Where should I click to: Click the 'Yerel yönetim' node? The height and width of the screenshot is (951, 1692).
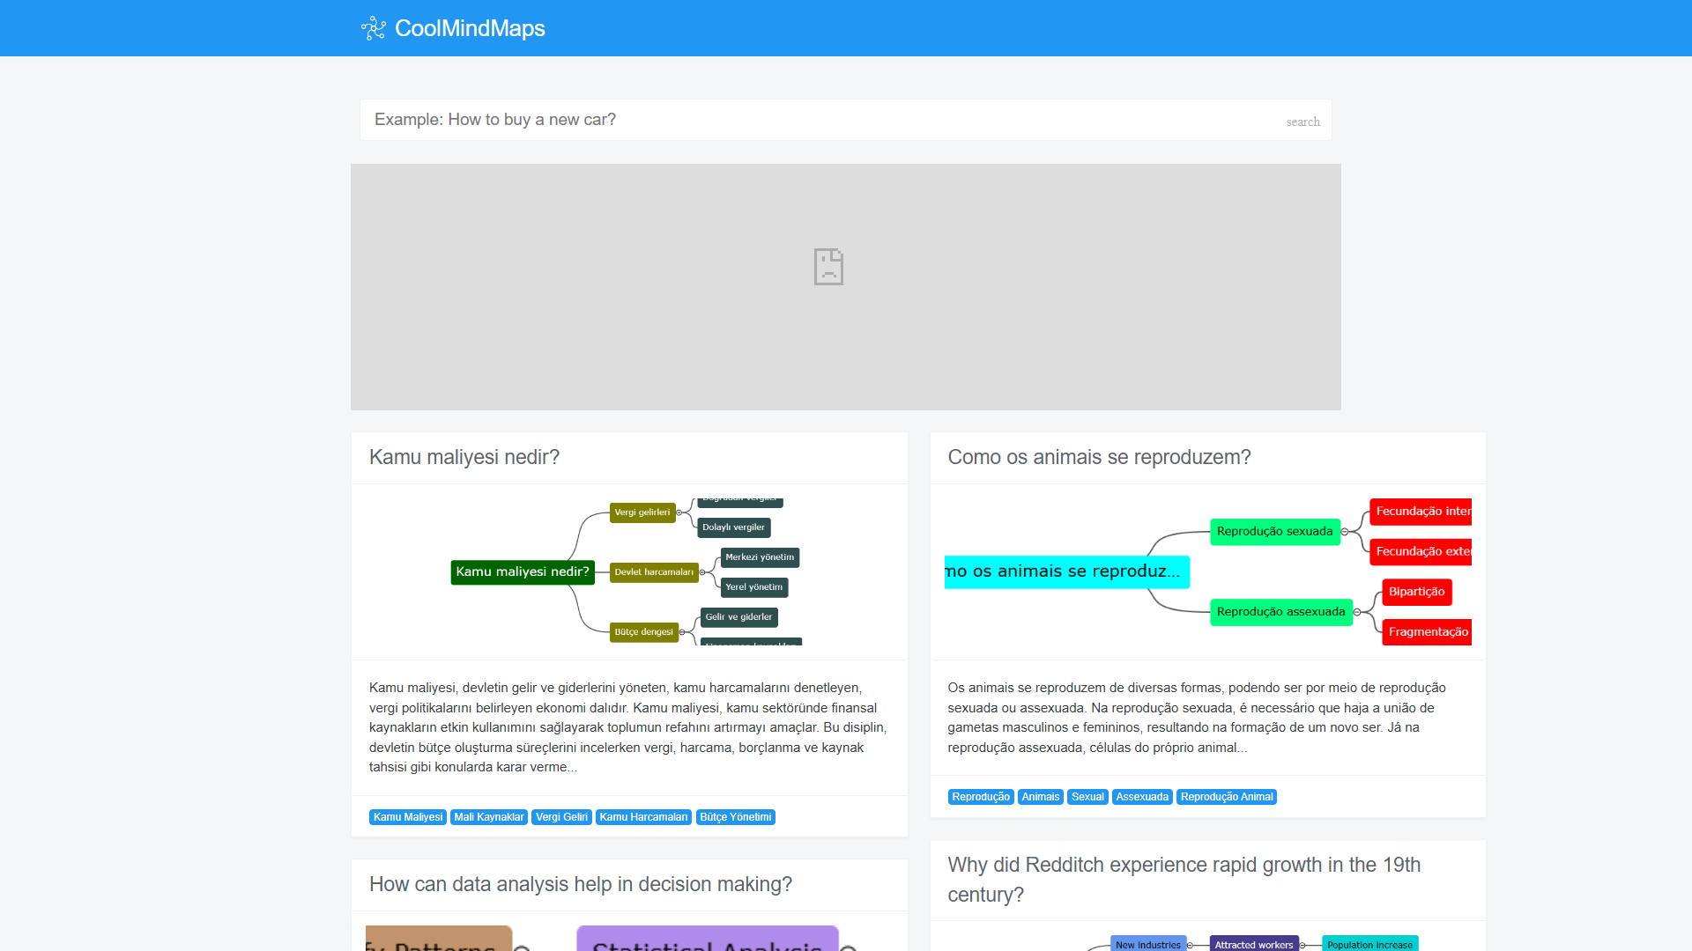click(754, 587)
